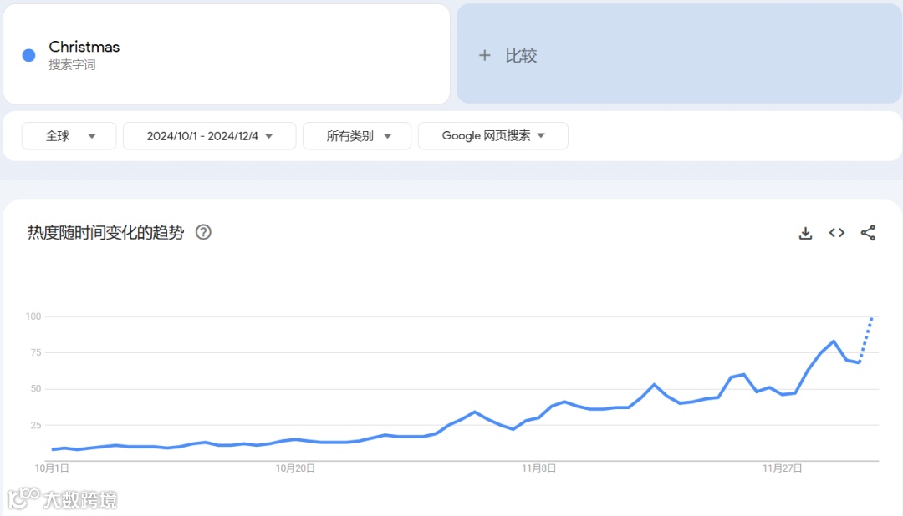Open the 2024/10/1 - 2024/12/4 date selector
The height and width of the screenshot is (516, 903).
[209, 135]
